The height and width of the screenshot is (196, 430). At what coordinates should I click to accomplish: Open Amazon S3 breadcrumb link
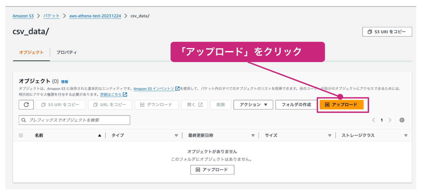[23, 16]
